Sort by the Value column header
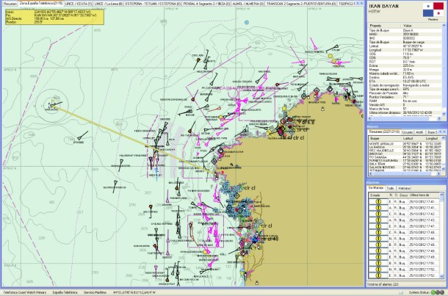This screenshot has width=448, height=296. click(x=421, y=26)
